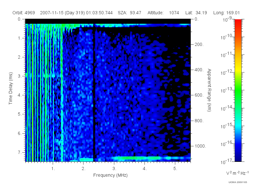
Task: Click the '3.' time delay axis tick label
Action: coord(20,76)
